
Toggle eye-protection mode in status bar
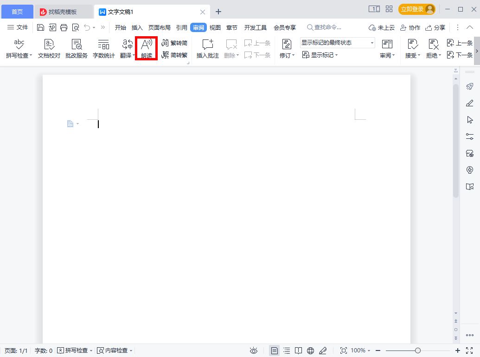[254, 351]
